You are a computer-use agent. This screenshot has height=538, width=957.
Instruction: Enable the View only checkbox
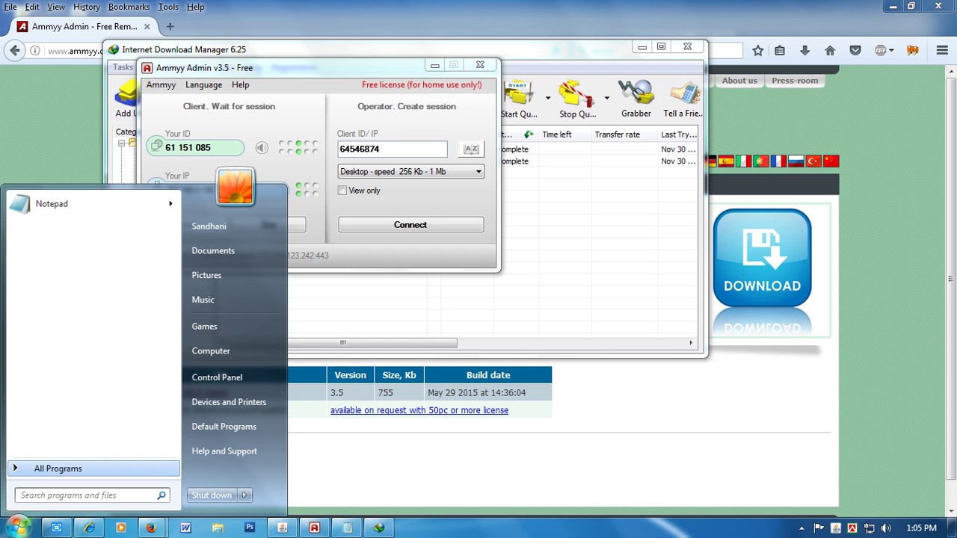click(342, 191)
